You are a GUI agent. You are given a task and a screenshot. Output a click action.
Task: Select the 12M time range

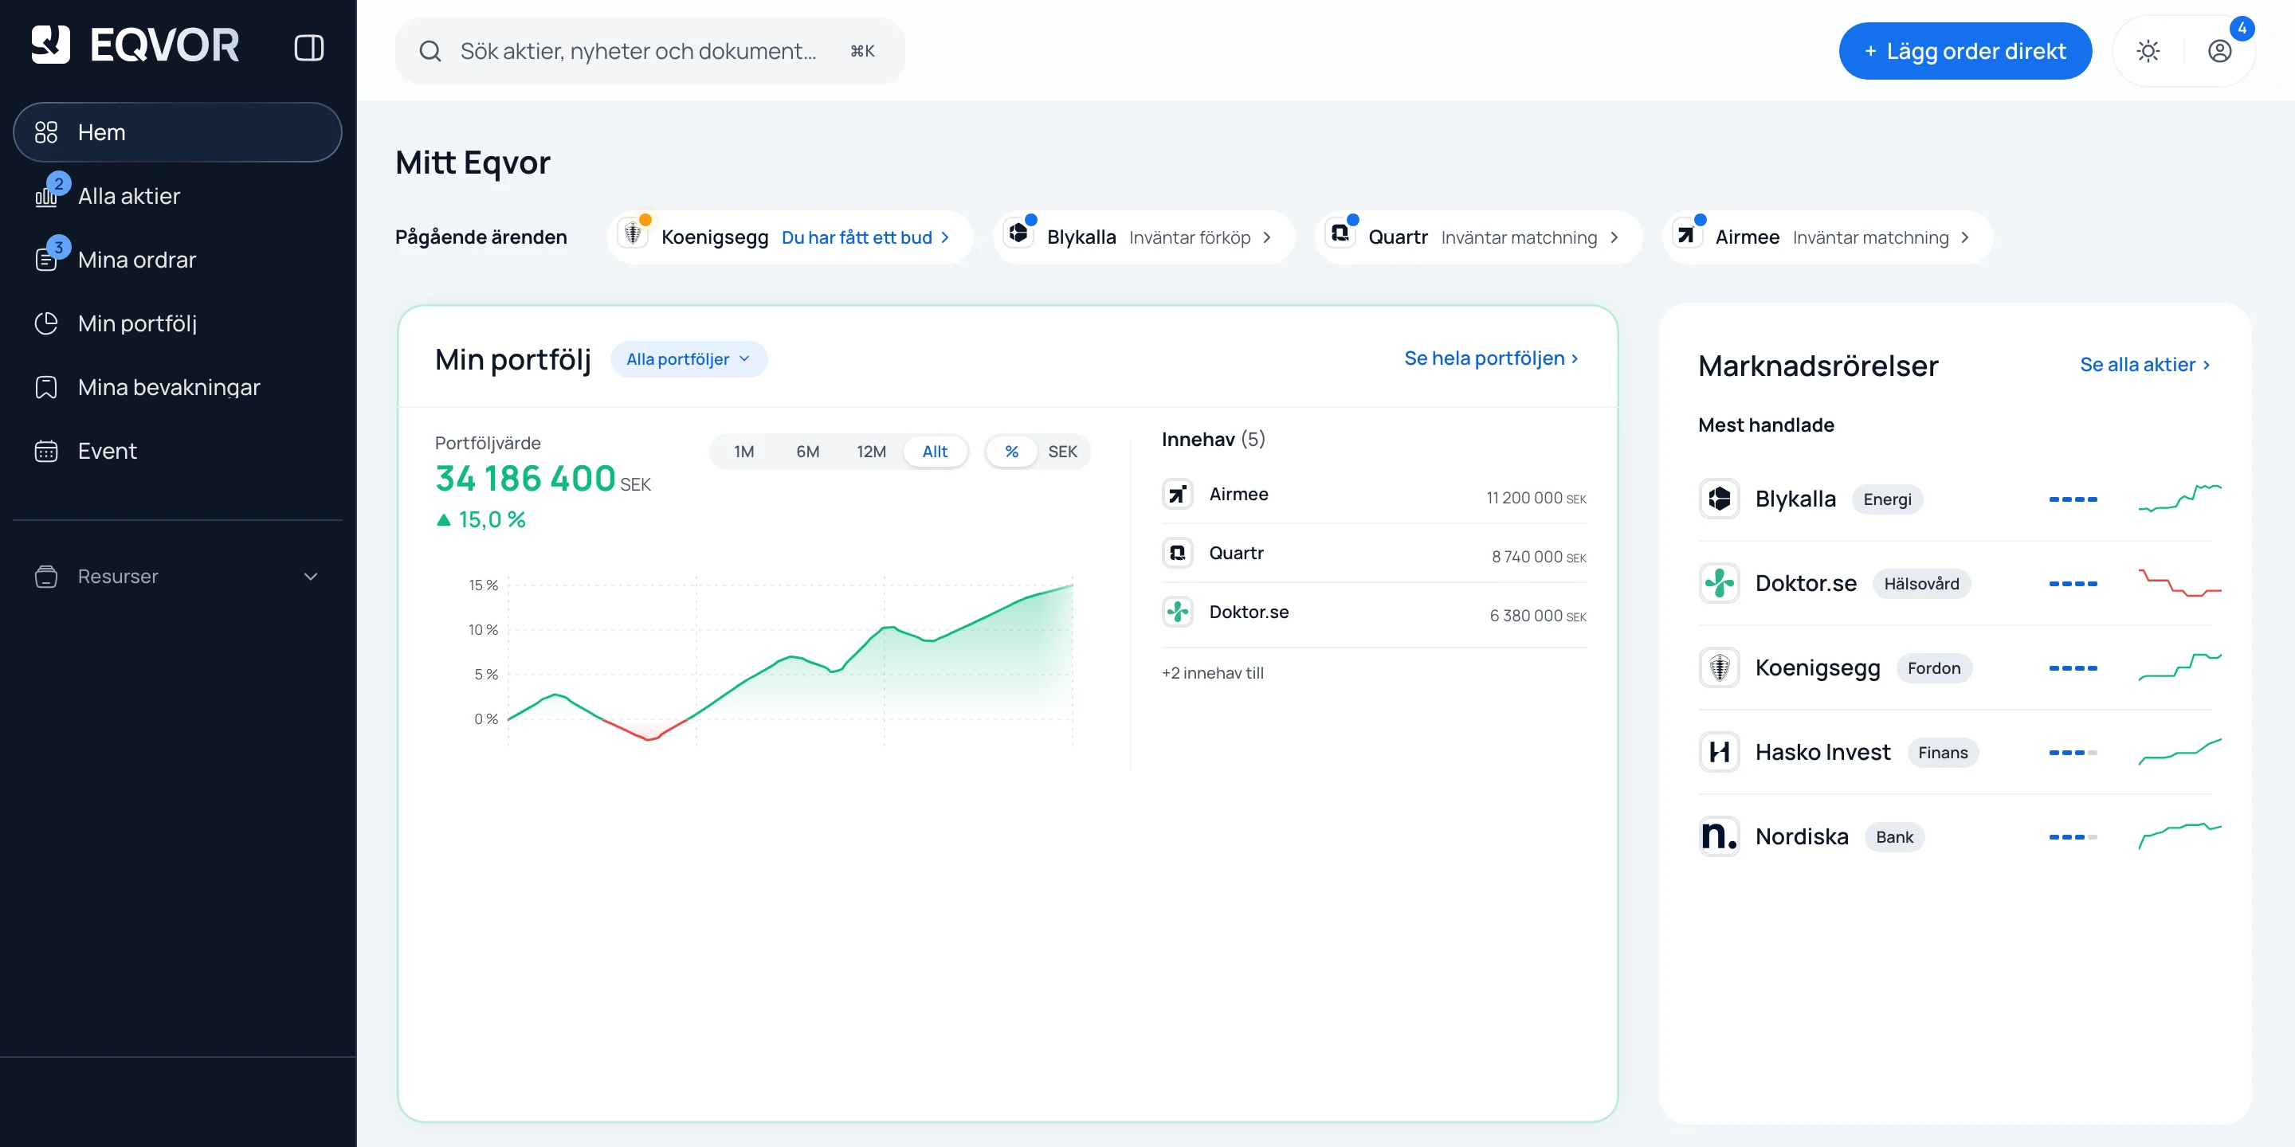tap(870, 452)
